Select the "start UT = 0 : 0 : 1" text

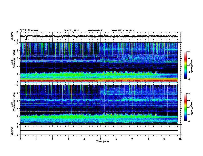click(x=124, y=31)
